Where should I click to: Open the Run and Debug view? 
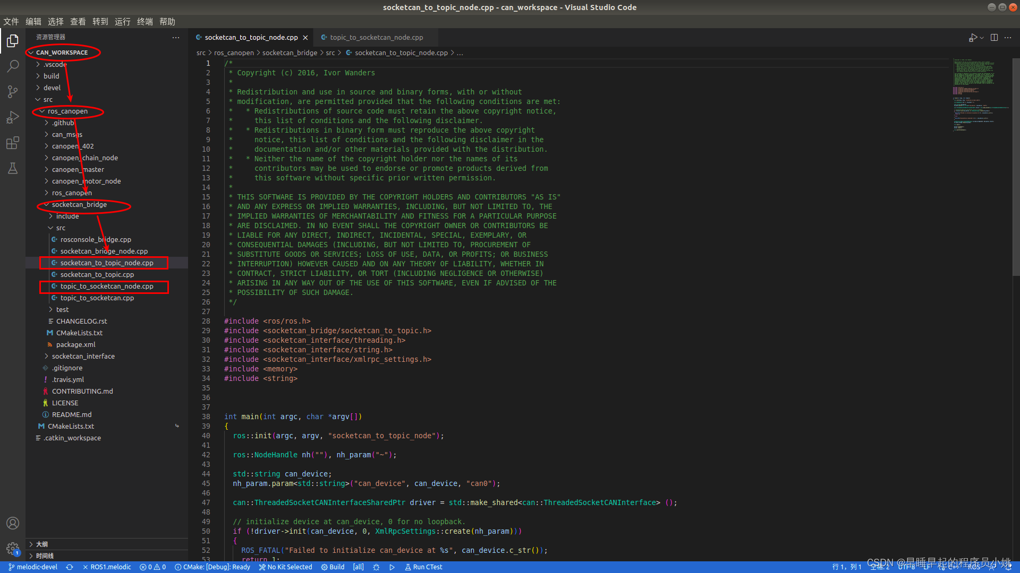[12, 117]
